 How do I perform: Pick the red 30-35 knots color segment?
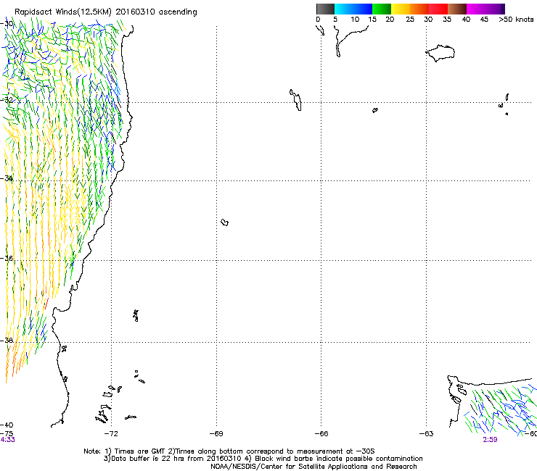click(x=438, y=9)
